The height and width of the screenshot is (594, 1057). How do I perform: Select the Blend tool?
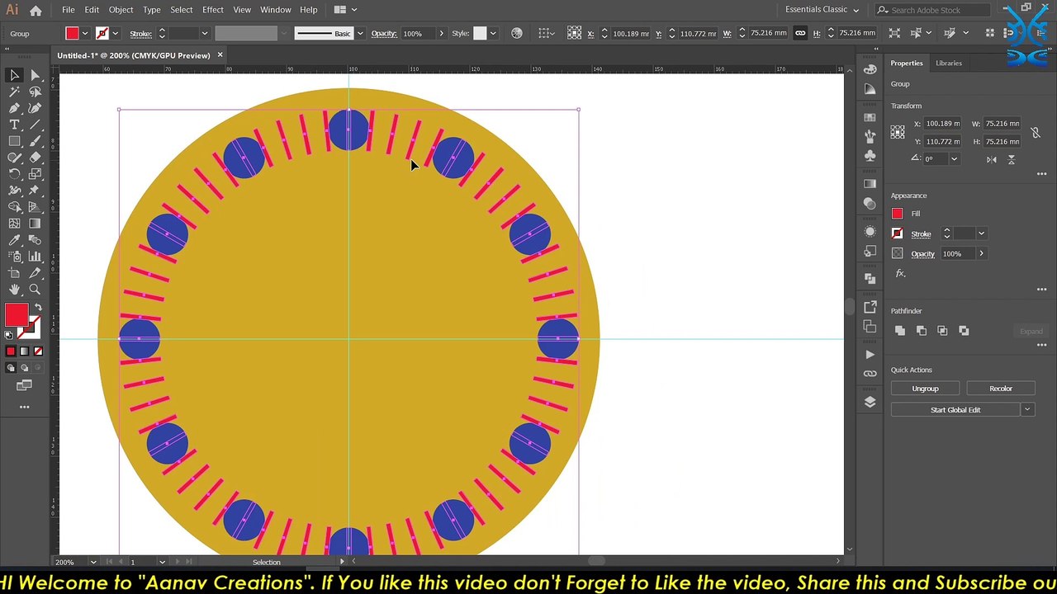coord(35,240)
